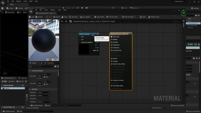Open the material preview Show menu

(51, 21)
